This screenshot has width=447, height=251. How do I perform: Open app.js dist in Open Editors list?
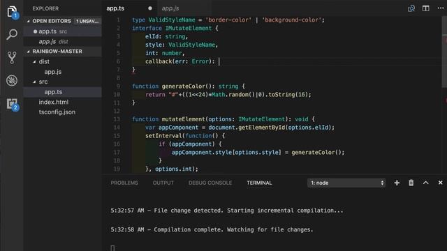click(x=62, y=42)
